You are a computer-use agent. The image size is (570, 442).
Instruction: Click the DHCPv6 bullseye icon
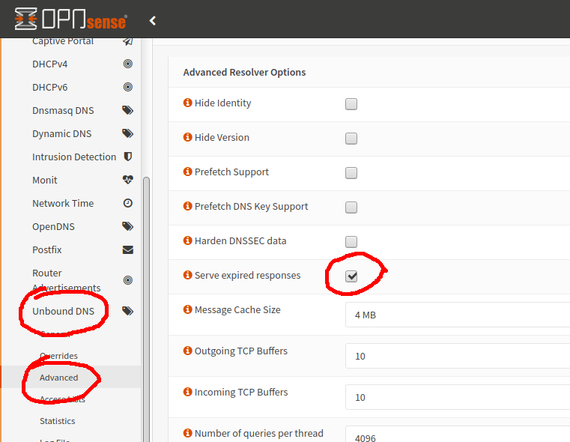(x=127, y=87)
